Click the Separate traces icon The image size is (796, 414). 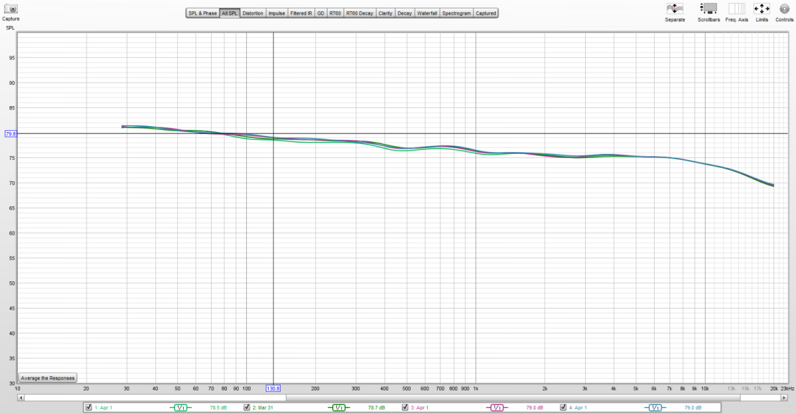click(675, 9)
